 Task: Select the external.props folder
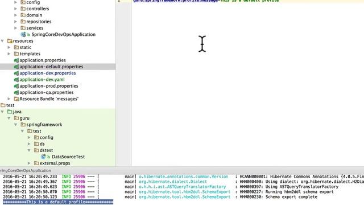click(x=55, y=163)
